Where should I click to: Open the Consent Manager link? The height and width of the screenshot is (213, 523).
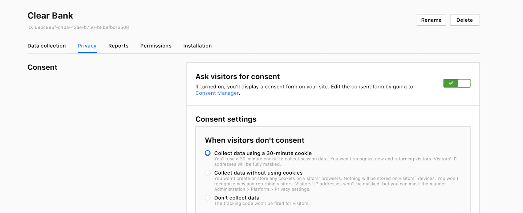pos(217,93)
